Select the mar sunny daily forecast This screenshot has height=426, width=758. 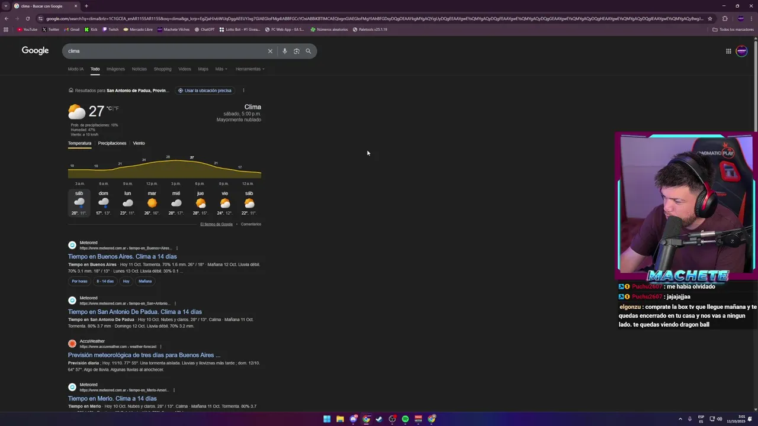pos(152,203)
